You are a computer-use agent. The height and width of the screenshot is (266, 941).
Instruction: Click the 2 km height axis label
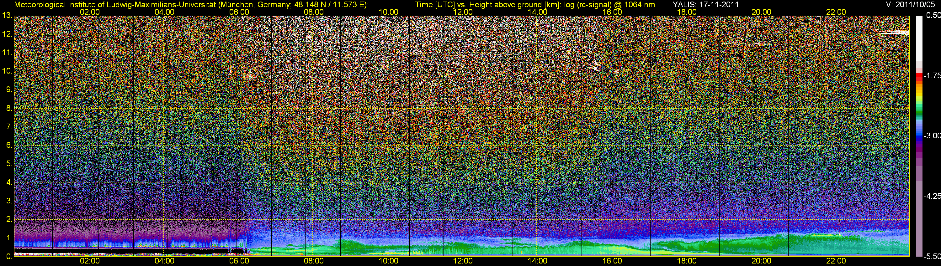9,219
